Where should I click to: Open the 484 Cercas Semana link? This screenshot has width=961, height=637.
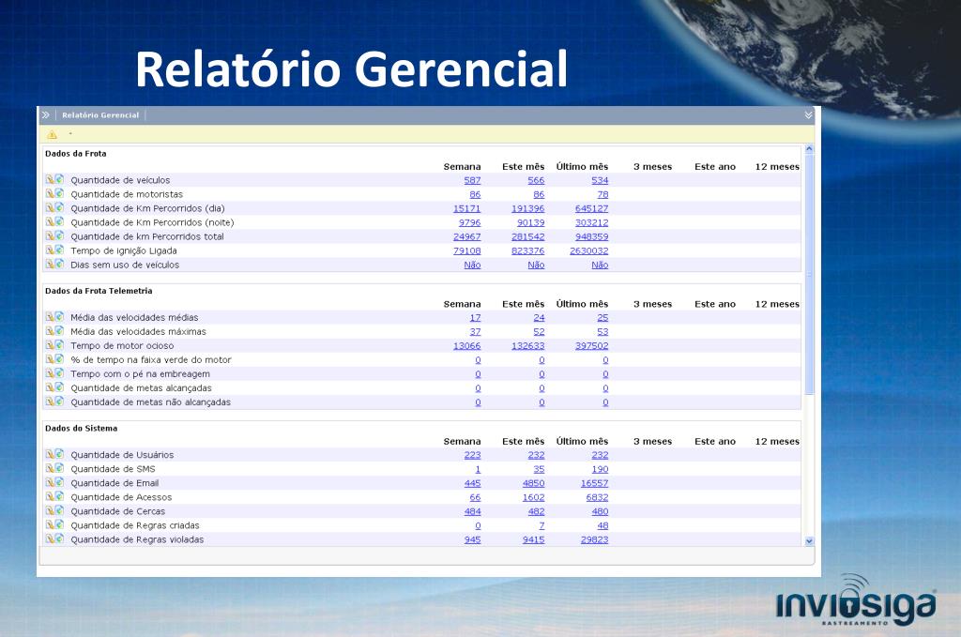click(x=473, y=511)
